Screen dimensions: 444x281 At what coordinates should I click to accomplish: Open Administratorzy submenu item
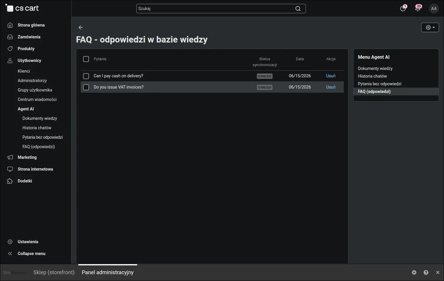coord(32,81)
